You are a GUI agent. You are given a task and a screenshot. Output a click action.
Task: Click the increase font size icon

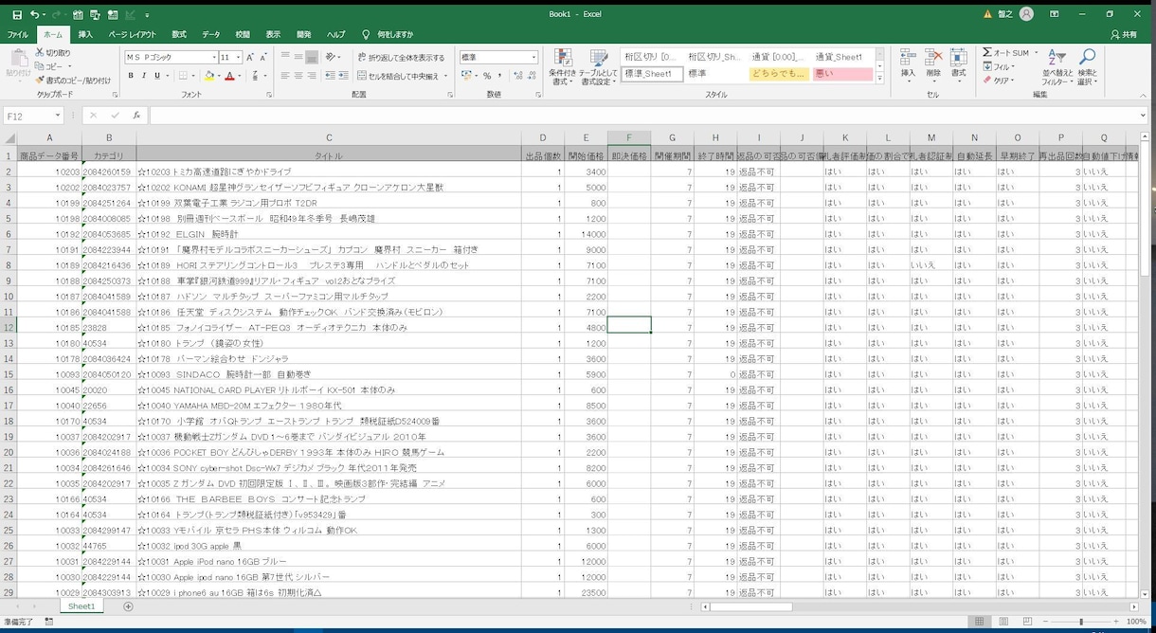pos(250,58)
